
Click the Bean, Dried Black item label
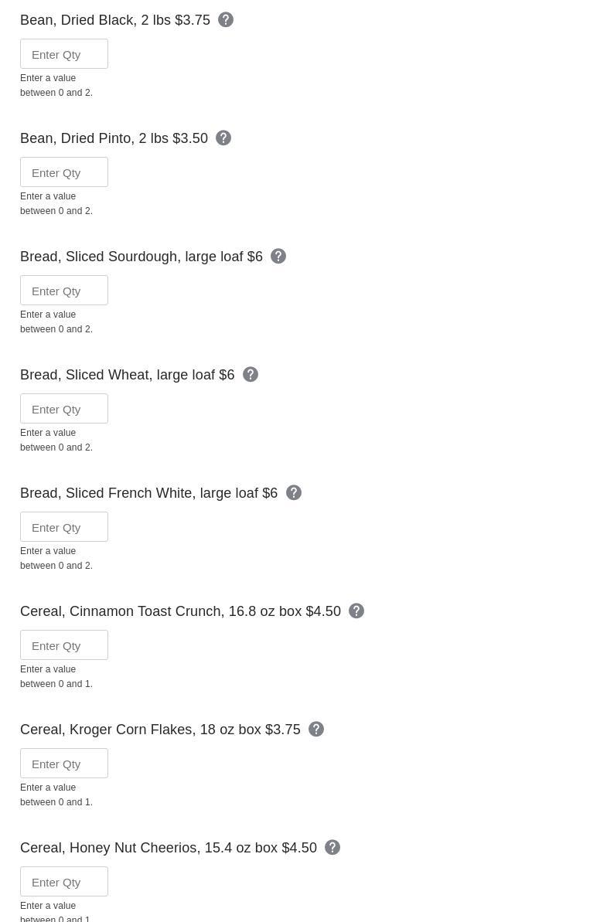115,20
